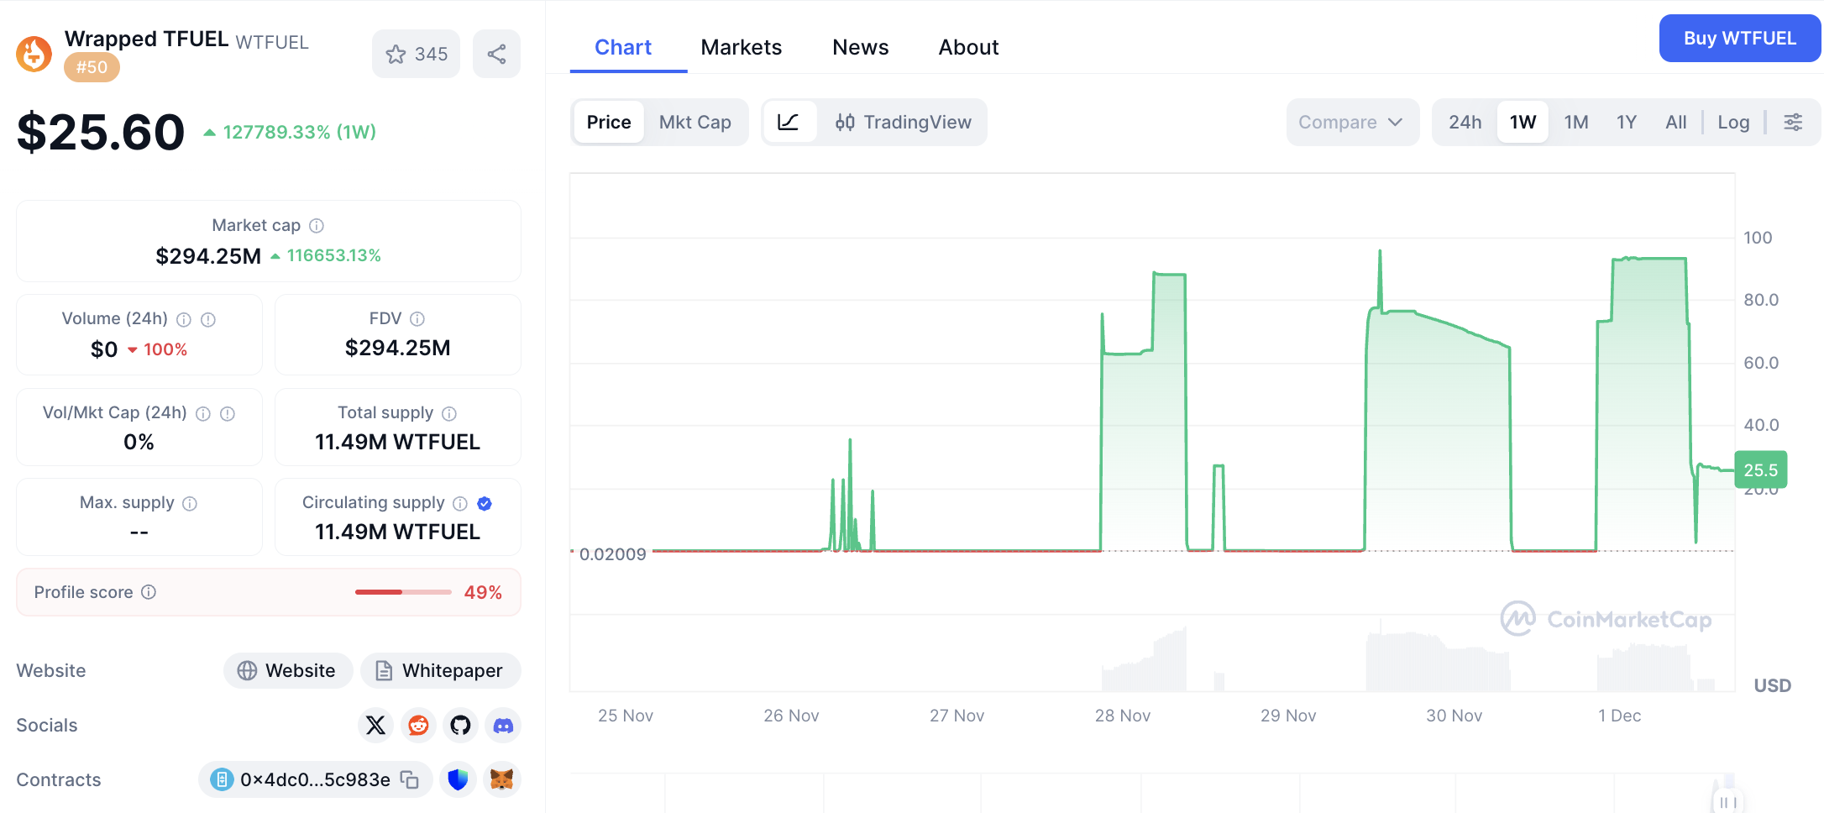Select the 1M time range

[1575, 123]
